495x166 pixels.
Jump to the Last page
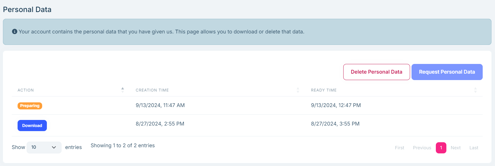[x=474, y=148]
